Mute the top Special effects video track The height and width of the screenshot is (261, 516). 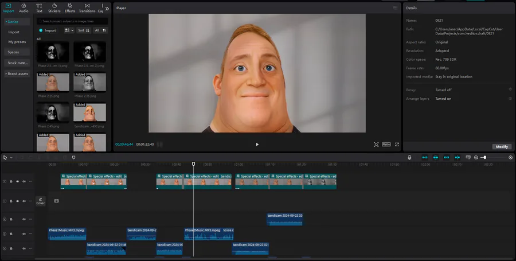[x=24, y=181]
